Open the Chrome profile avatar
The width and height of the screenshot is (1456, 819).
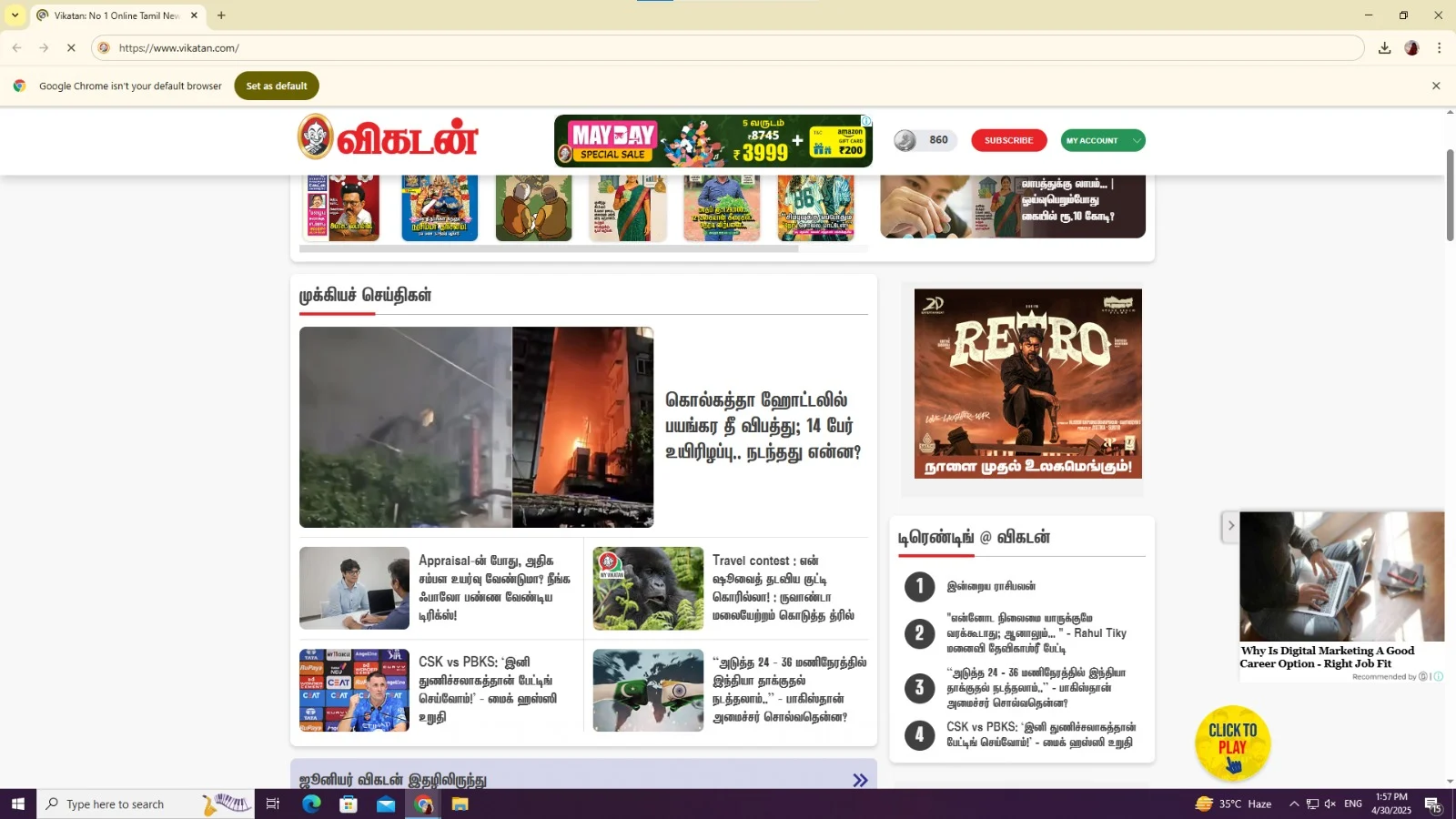(1411, 48)
